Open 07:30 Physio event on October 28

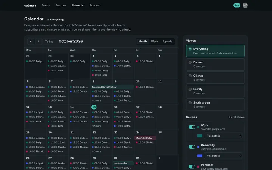pos(79,163)
